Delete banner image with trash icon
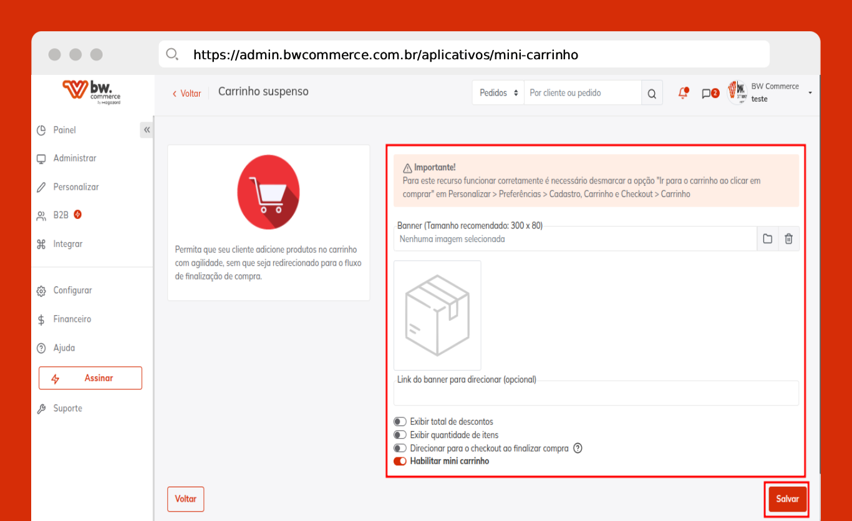This screenshot has height=521, width=852. pyautogui.click(x=788, y=239)
